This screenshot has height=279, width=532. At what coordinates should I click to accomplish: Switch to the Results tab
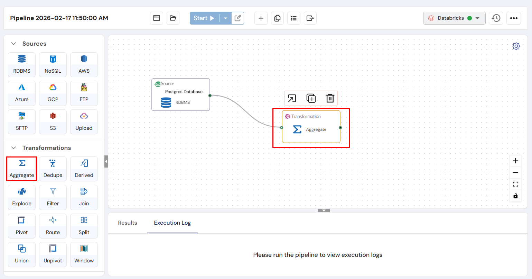(x=128, y=223)
